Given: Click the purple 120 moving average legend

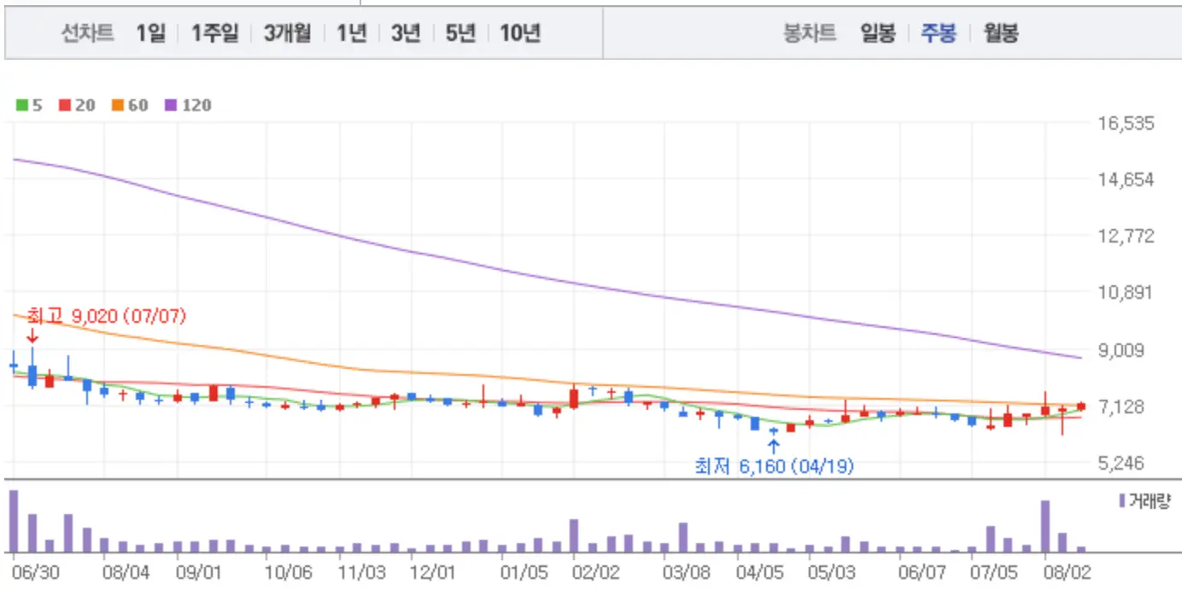Looking at the screenshot, I should click(x=188, y=105).
